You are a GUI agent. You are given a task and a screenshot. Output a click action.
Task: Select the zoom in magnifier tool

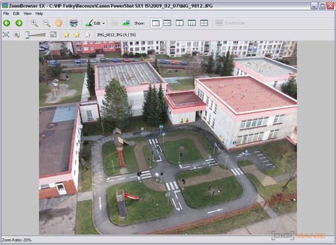(34, 23)
